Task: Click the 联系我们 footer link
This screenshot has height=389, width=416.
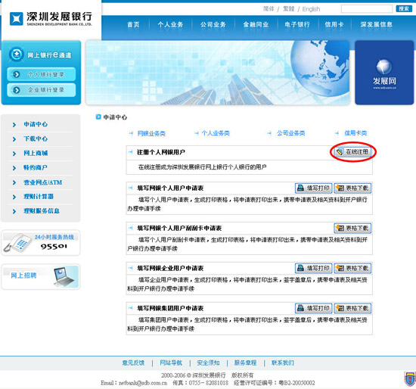Action: tap(283, 363)
